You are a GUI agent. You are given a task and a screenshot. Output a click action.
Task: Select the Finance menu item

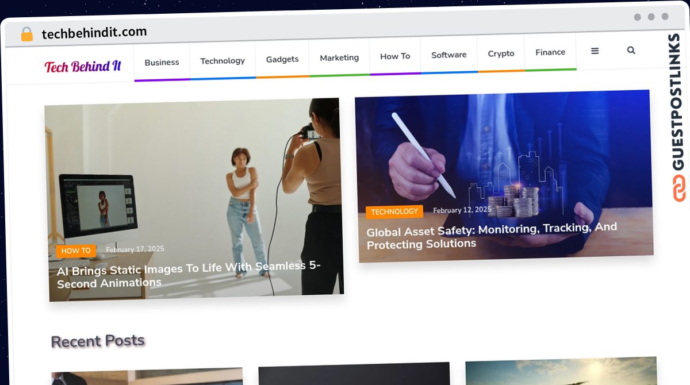(x=550, y=52)
